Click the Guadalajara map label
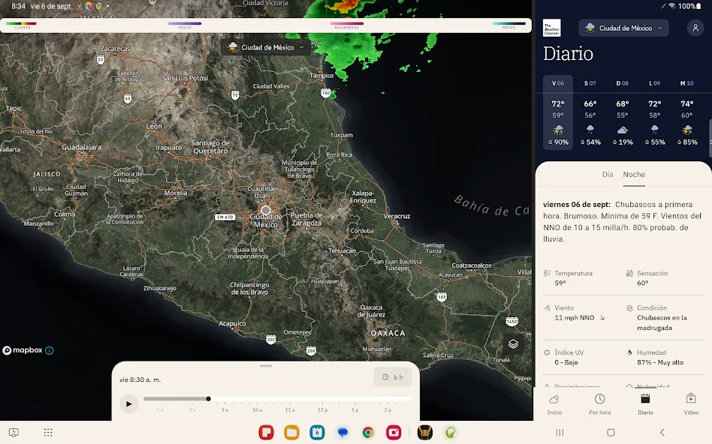Image resolution: width=712 pixels, height=444 pixels. pyautogui.click(x=82, y=148)
